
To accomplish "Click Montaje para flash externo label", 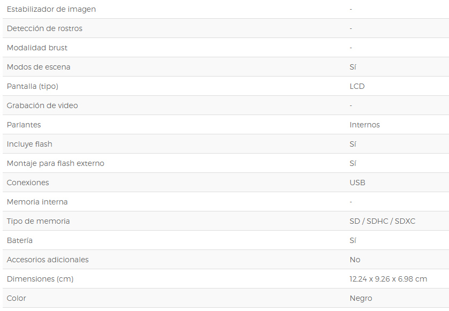I will click(x=56, y=163).
